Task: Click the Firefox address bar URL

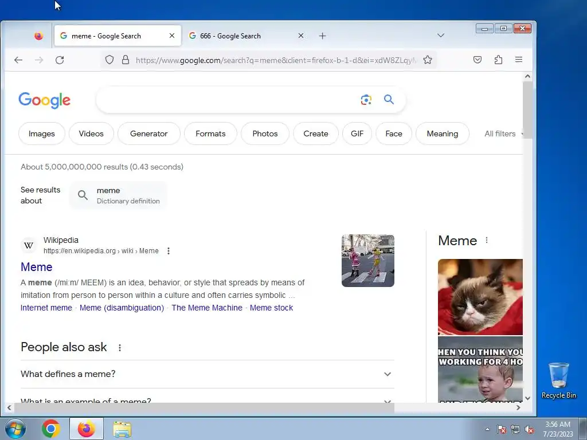Action: (x=276, y=60)
